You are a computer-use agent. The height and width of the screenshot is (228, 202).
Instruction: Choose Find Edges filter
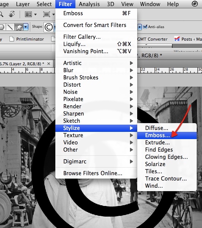(x=167, y=150)
